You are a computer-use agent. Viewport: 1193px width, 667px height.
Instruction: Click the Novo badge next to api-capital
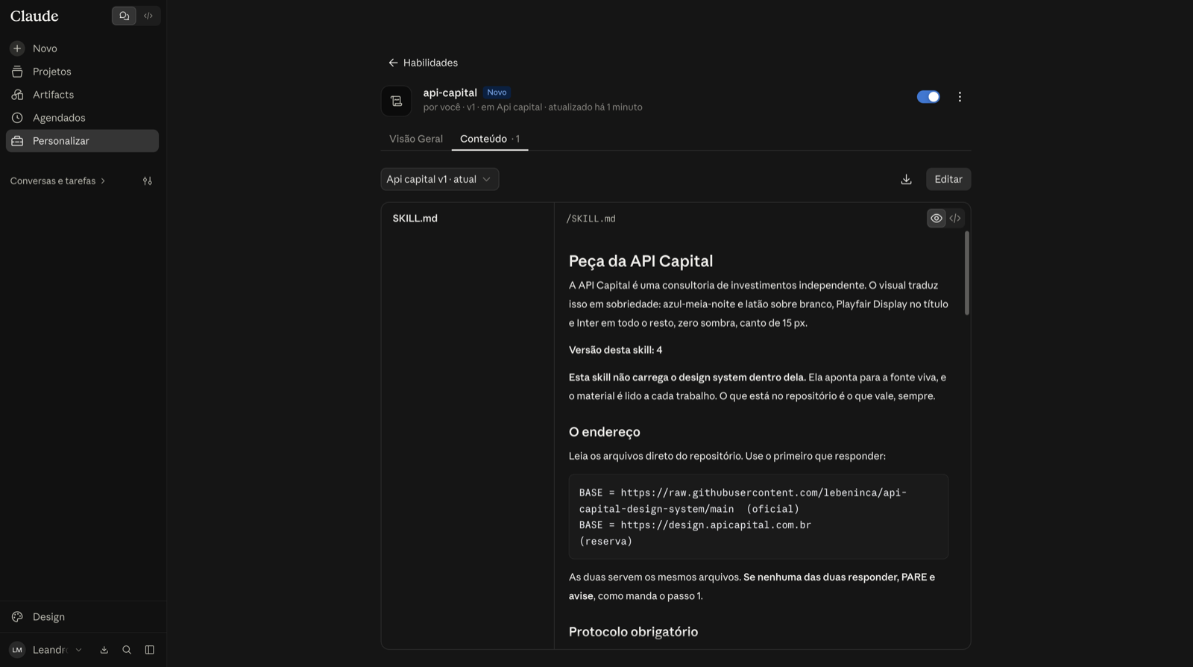coord(497,93)
